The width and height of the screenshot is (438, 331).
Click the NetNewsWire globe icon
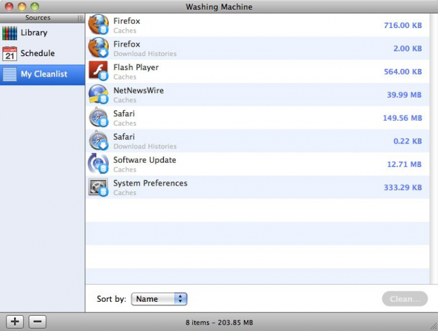pos(98,94)
